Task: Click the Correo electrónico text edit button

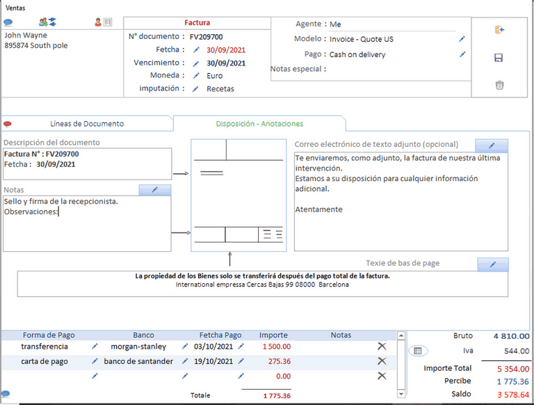Action: coord(492,145)
